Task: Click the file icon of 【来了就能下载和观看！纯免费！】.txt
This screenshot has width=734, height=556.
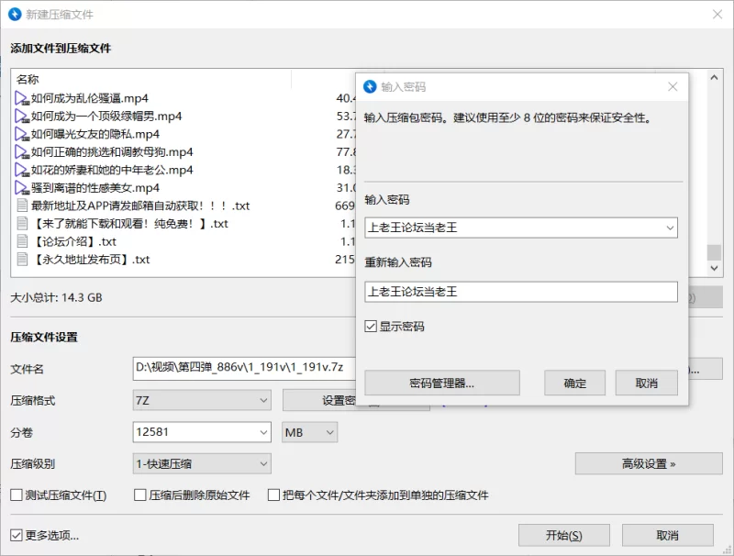Action: [x=22, y=224]
